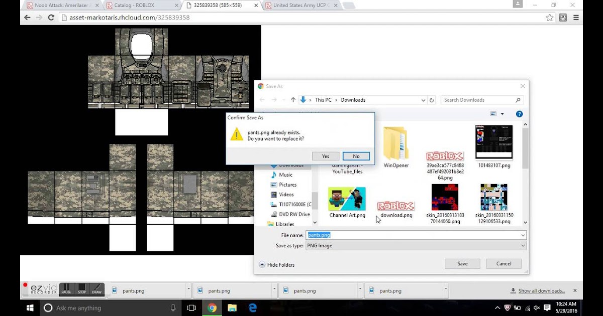Select DVD RW Drive in navigation pane
603x316 pixels.
point(290,214)
